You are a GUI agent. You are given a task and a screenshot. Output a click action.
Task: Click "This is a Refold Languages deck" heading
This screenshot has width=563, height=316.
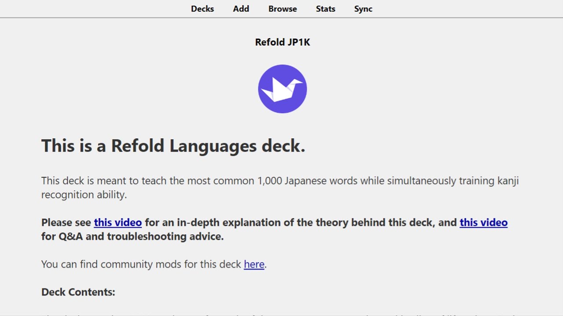[x=173, y=146]
